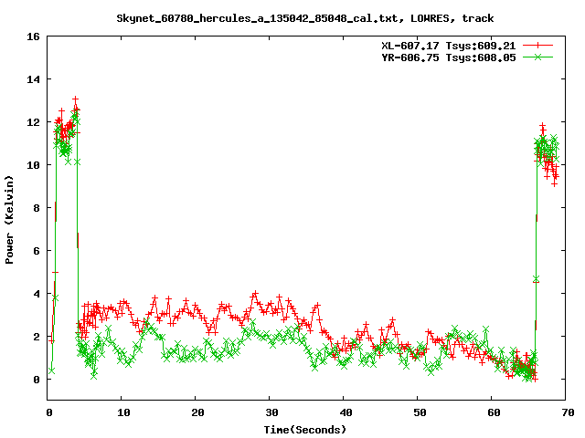The image size is (585, 438).
Task: Click the red XL legend line sample
Action: tap(537, 46)
